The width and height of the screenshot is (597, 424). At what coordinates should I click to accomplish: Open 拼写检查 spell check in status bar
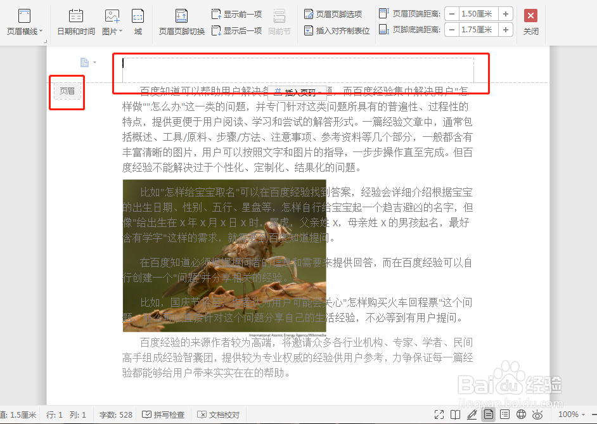tap(163, 414)
